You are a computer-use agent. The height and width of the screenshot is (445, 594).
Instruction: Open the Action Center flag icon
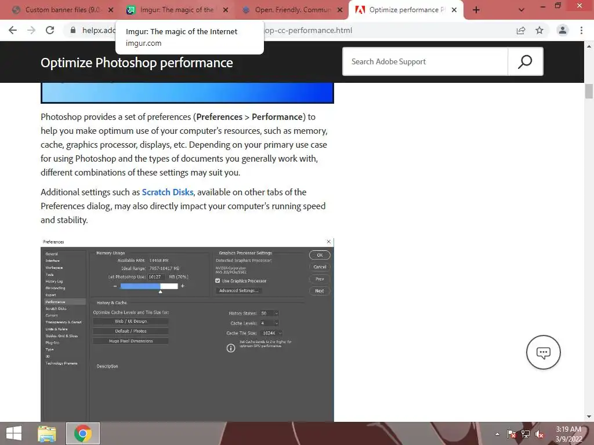click(x=512, y=434)
